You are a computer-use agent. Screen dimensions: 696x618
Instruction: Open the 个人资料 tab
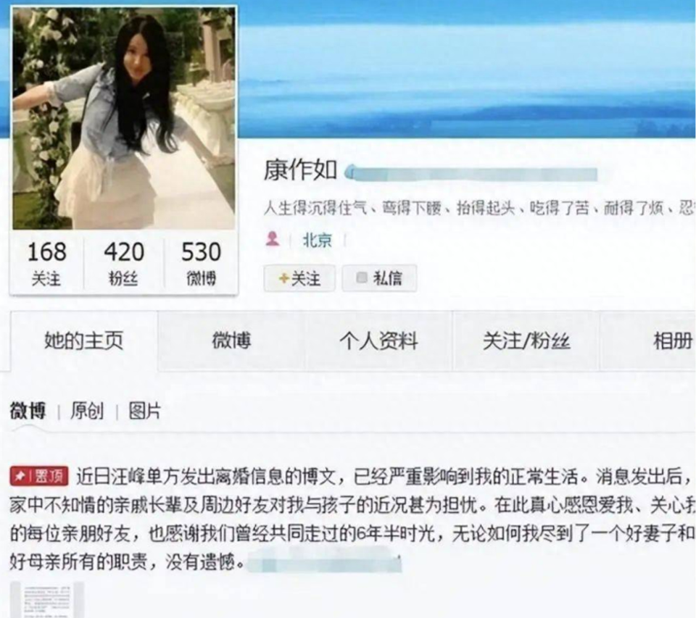point(378,341)
